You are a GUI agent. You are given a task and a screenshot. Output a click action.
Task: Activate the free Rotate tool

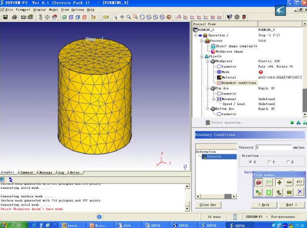coord(142,17)
